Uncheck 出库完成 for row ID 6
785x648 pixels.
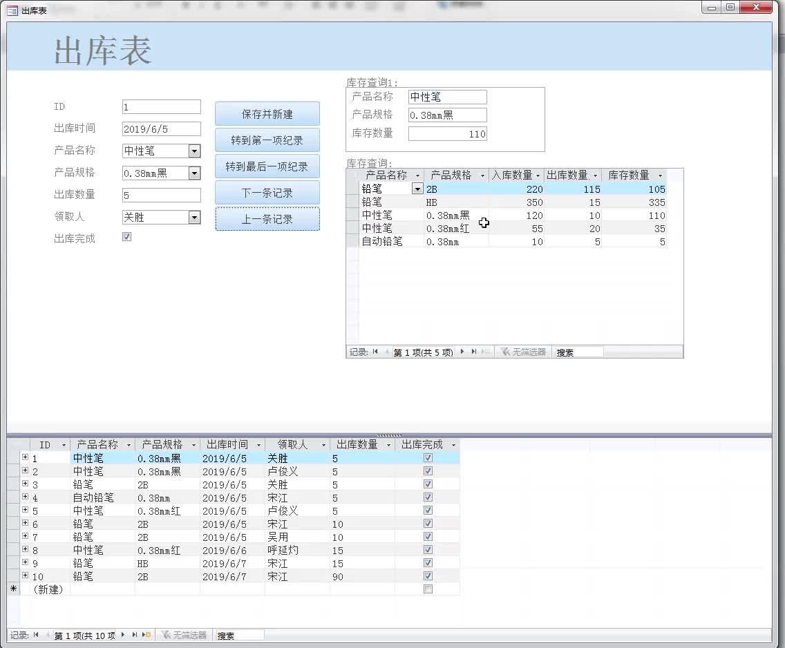(428, 523)
